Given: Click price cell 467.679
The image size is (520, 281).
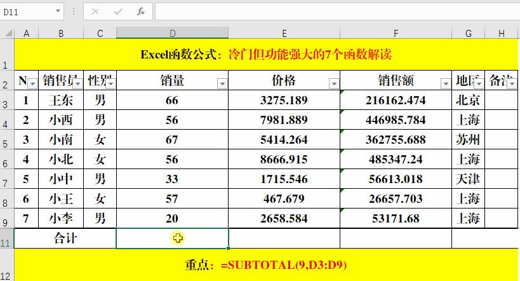Looking at the screenshot, I should click(x=284, y=198).
